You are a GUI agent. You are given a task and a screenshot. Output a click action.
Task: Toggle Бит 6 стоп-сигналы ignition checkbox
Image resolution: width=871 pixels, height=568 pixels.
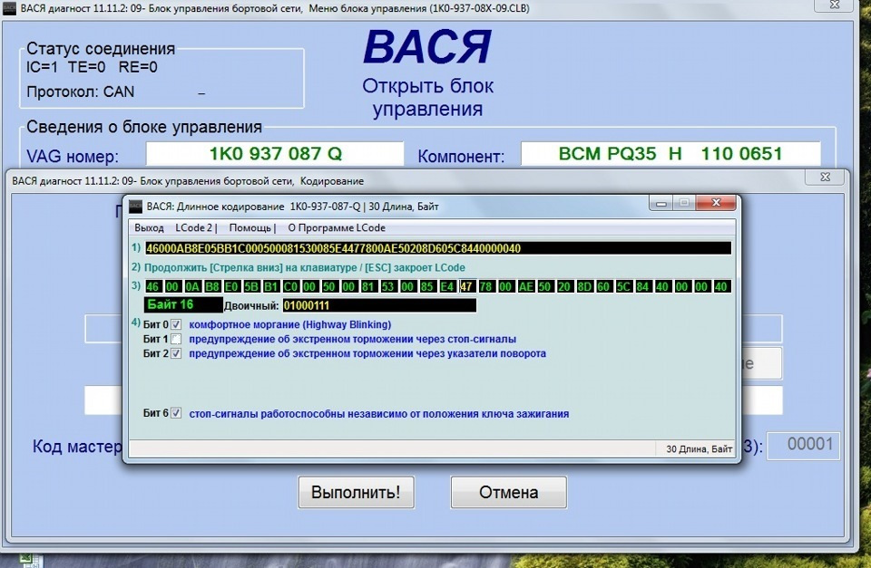click(176, 413)
